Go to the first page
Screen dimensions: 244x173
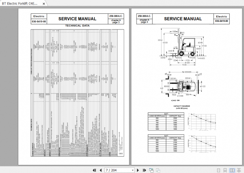[x=94, y=170]
